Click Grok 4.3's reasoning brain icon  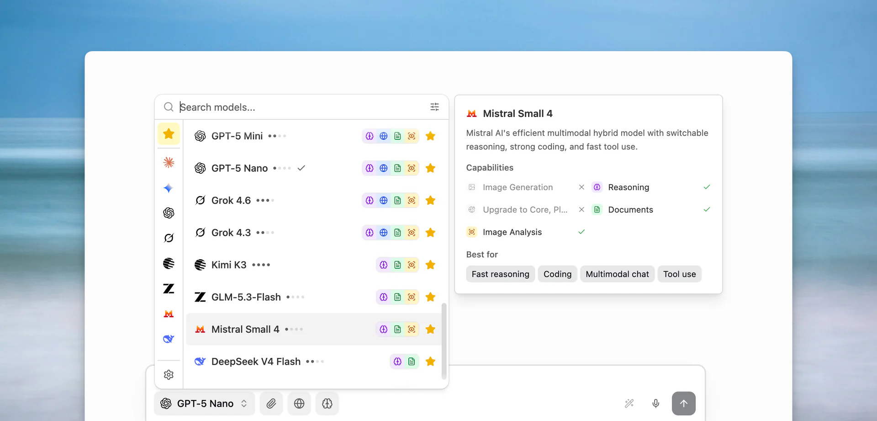370,233
